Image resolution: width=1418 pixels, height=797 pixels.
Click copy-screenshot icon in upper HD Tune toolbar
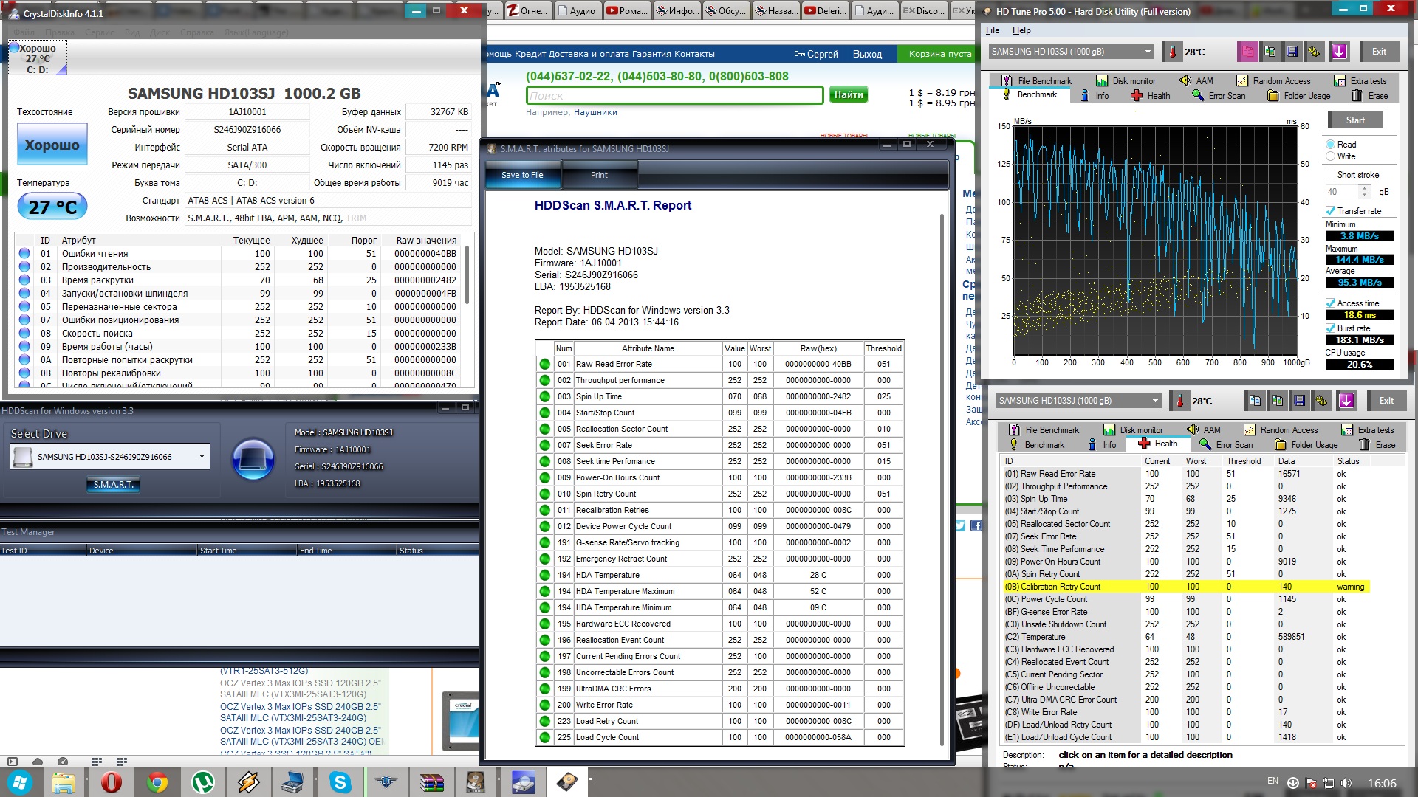click(x=1270, y=52)
